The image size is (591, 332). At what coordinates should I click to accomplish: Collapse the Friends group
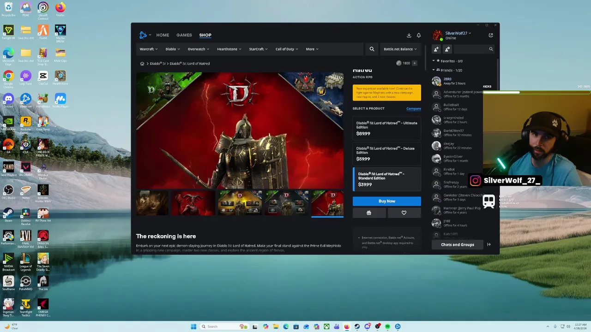(434, 70)
